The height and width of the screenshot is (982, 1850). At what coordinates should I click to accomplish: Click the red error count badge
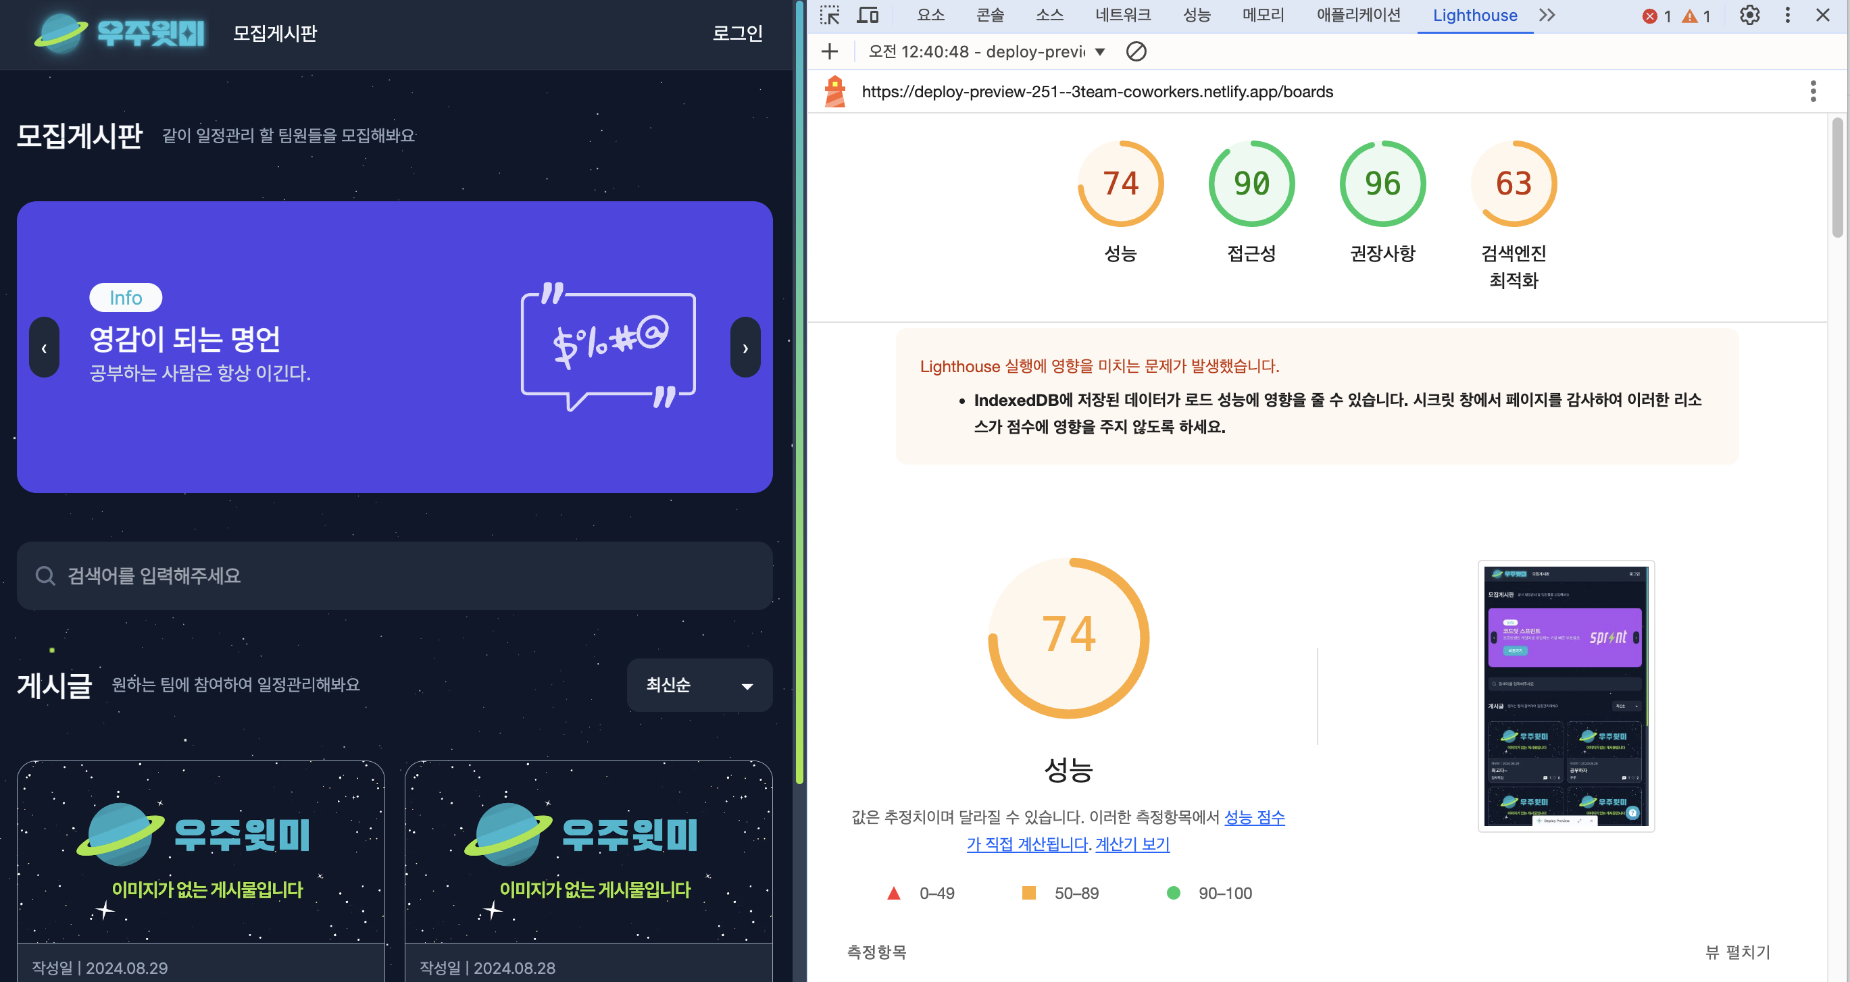(x=1657, y=16)
